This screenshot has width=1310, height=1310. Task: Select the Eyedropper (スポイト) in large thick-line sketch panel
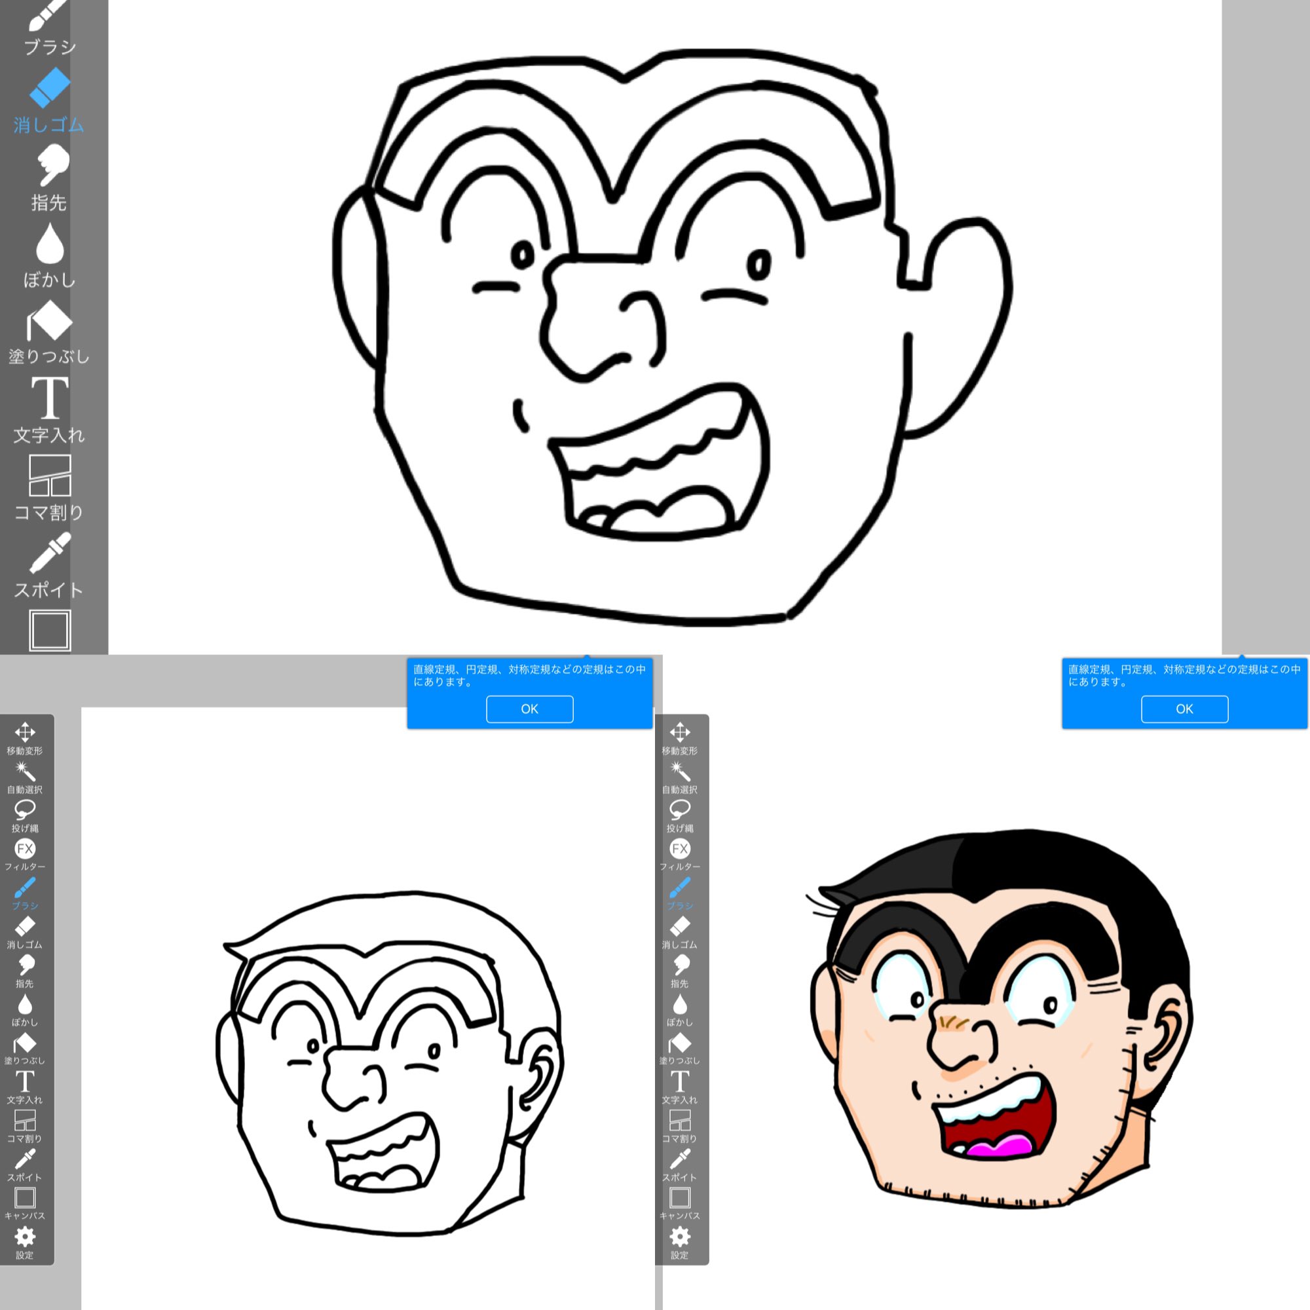[x=50, y=565]
